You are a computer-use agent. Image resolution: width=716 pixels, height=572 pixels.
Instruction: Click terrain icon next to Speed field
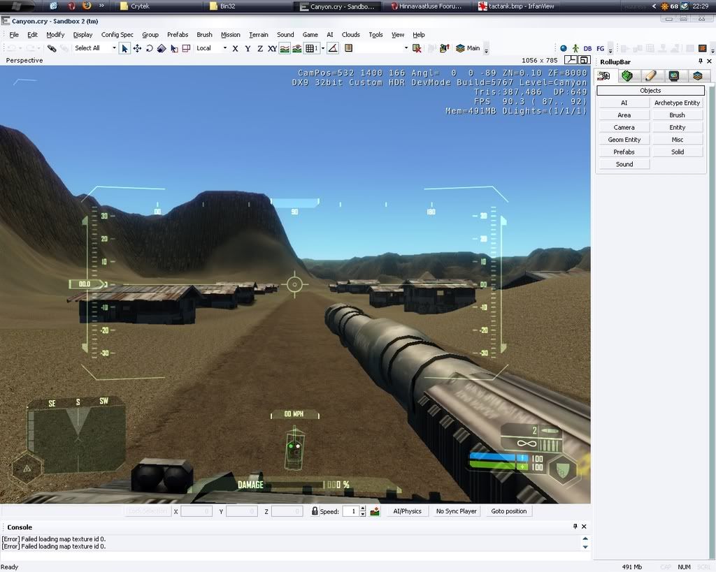coord(375,512)
